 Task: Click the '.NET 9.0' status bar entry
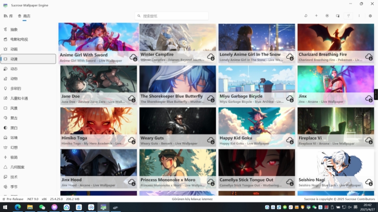click(x=33, y=199)
